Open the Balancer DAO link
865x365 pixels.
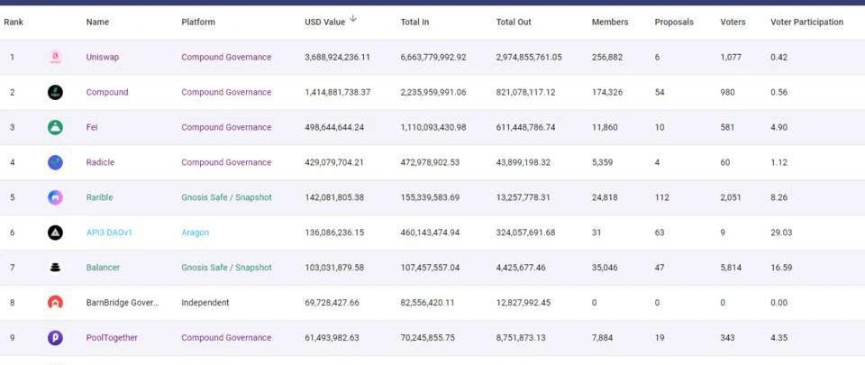(x=103, y=268)
